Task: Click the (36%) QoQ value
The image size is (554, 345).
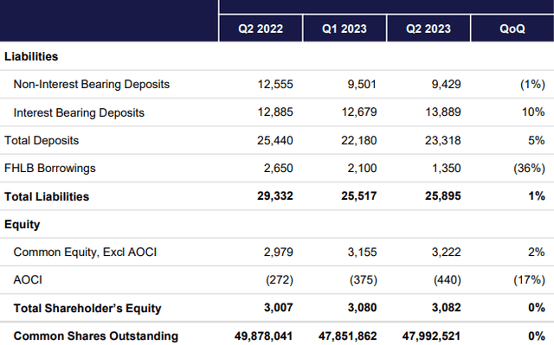Action: (x=529, y=169)
